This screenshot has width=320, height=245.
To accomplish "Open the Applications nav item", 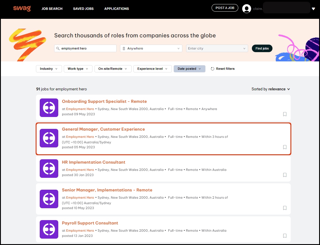I will point(117,9).
